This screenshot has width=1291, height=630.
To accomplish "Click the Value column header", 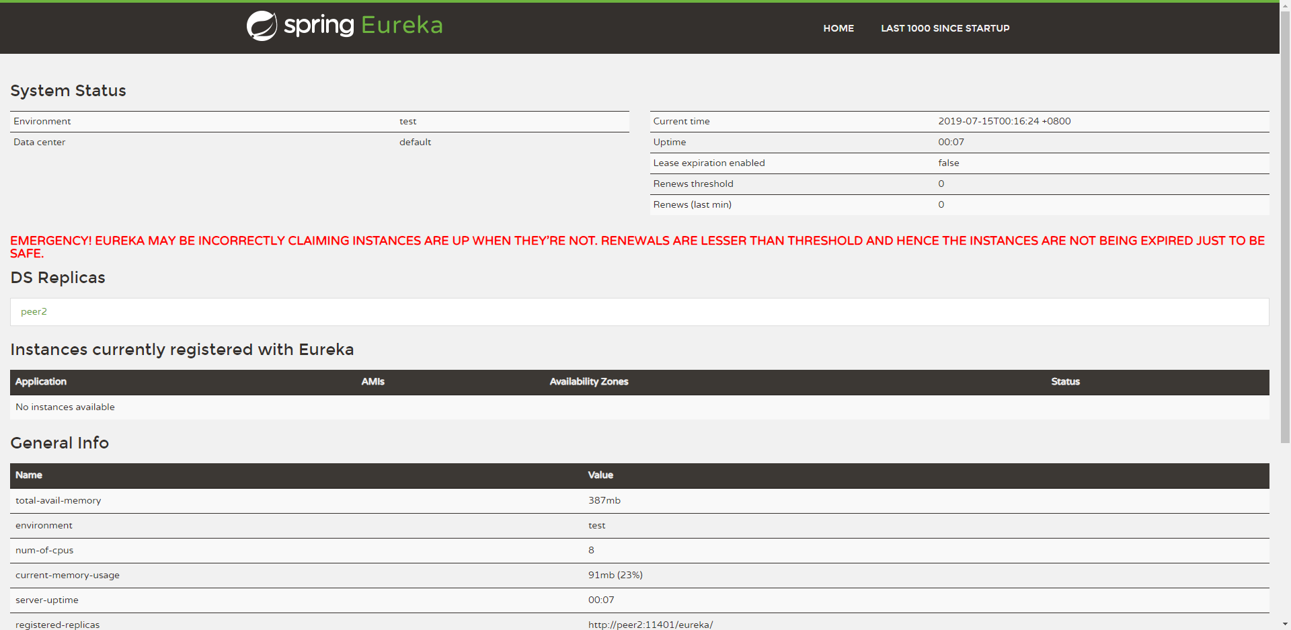I will [600, 475].
